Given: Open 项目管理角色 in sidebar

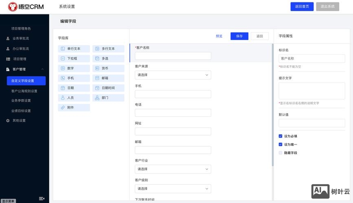Looking at the screenshot, I should tap(21, 28).
